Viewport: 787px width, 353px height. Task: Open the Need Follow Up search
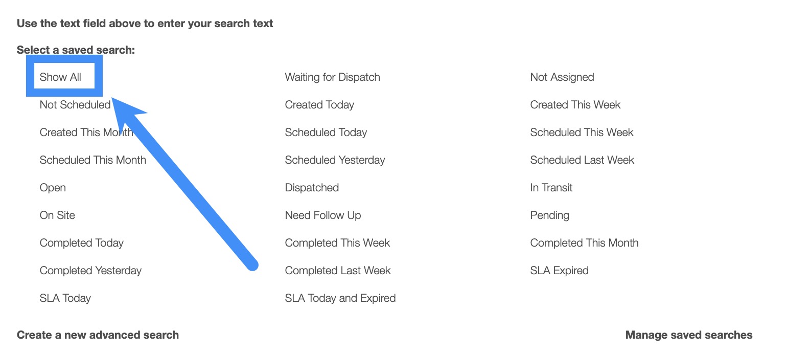click(322, 215)
